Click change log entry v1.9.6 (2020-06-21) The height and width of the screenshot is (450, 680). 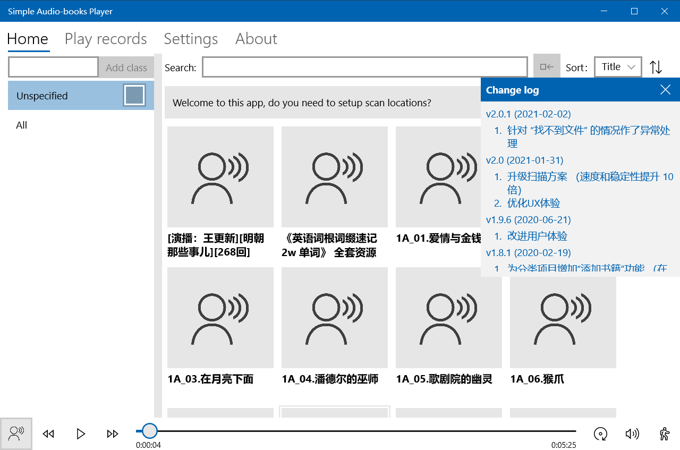pos(528,220)
